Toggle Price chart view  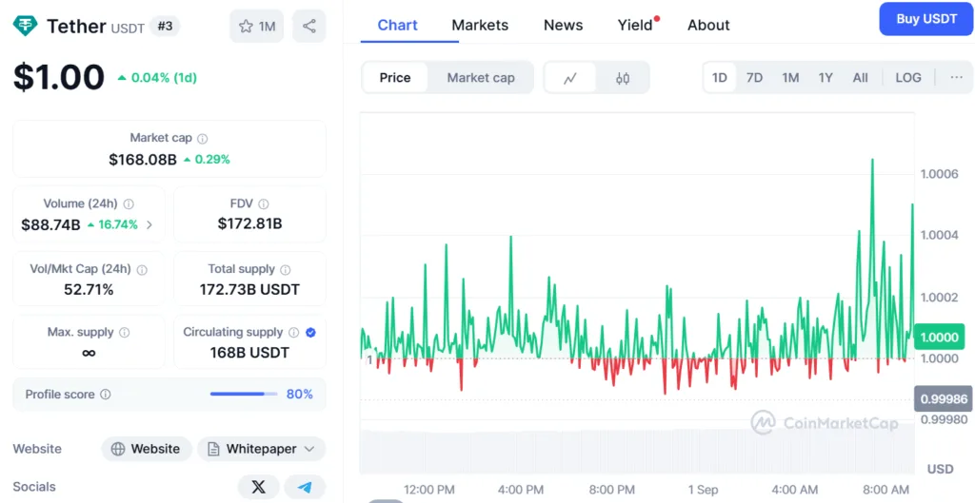[x=395, y=78]
